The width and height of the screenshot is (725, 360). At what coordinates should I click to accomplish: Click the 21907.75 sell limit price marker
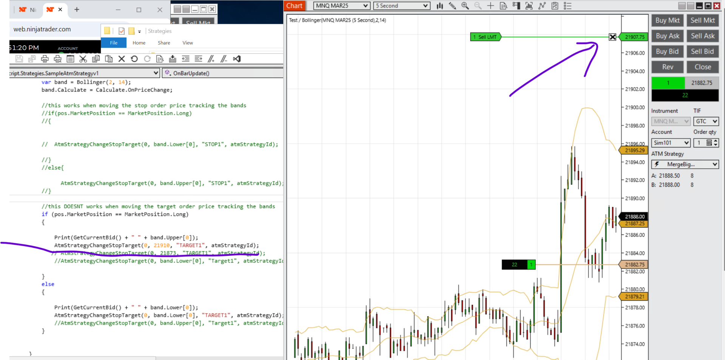pyautogui.click(x=634, y=37)
